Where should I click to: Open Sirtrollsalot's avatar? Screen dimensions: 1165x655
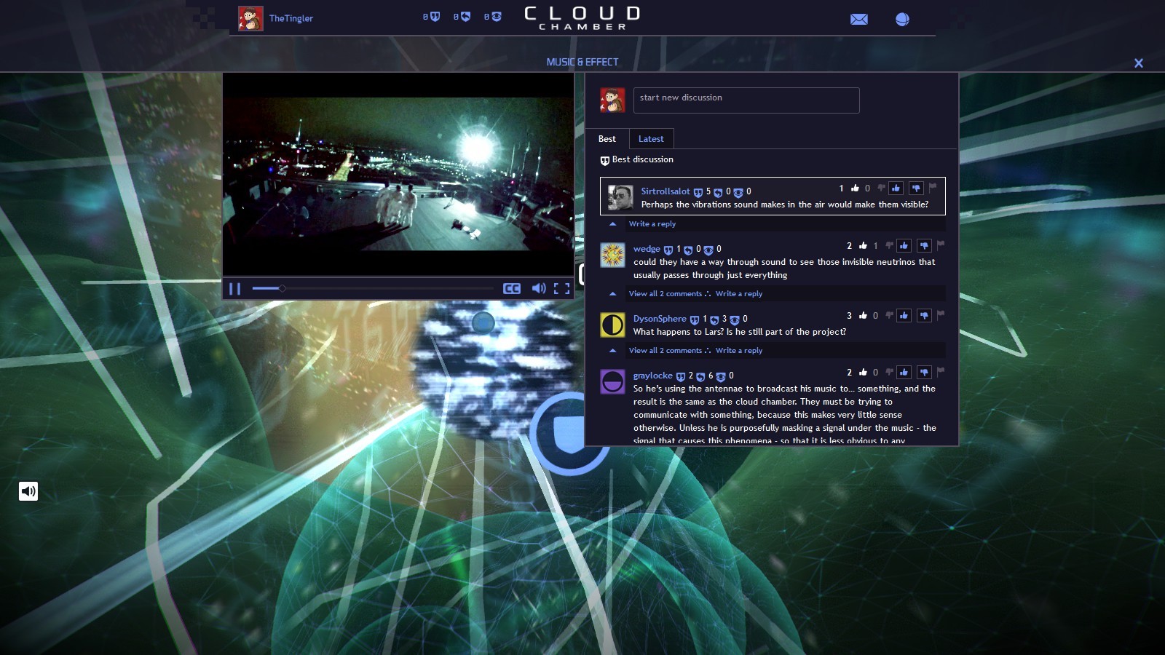(x=620, y=197)
